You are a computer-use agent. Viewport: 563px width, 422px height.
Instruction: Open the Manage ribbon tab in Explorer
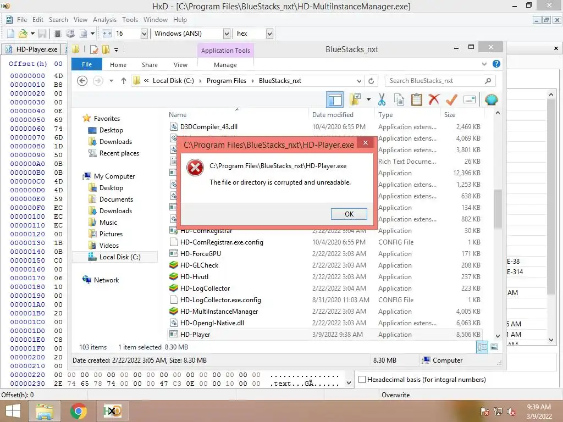click(x=225, y=65)
